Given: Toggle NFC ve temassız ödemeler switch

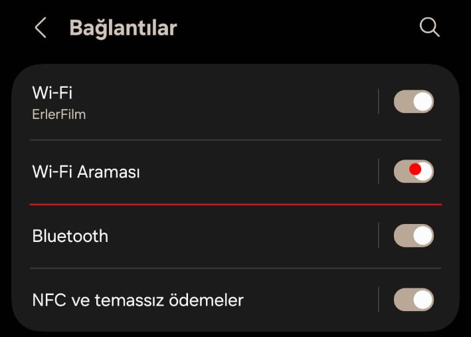Looking at the screenshot, I should tap(413, 300).
